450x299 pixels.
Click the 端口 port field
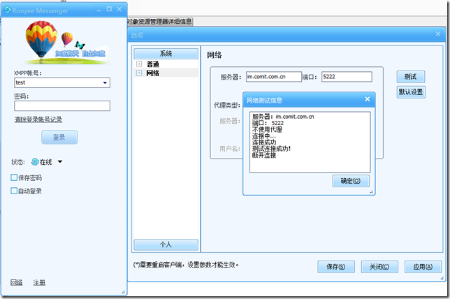pos(346,77)
